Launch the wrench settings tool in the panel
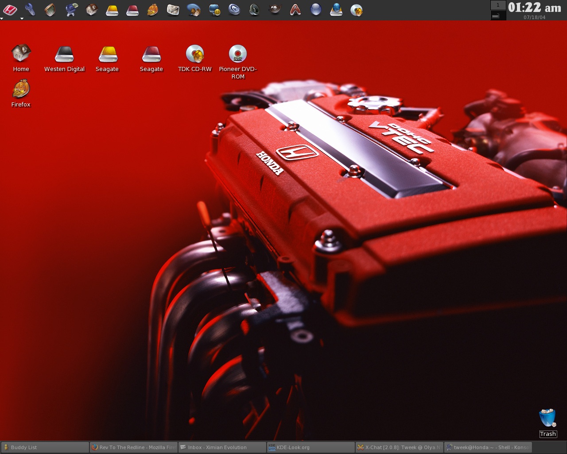 (30, 9)
